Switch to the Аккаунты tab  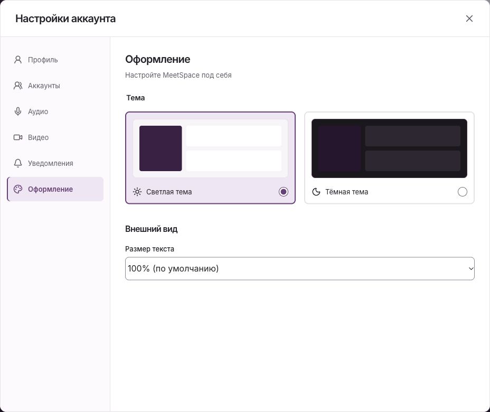pos(55,86)
